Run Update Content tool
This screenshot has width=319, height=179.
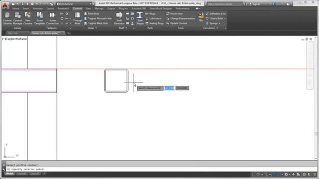click(176, 23)
